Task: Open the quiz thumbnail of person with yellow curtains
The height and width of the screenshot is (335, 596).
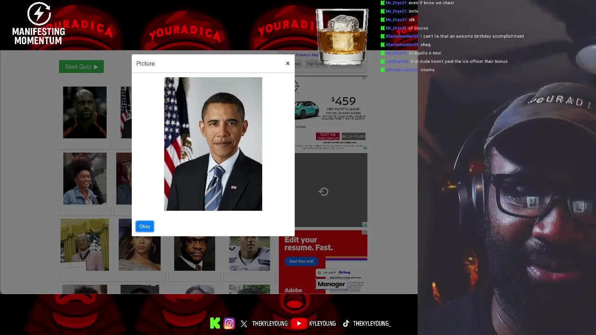Action: point(85,245)
